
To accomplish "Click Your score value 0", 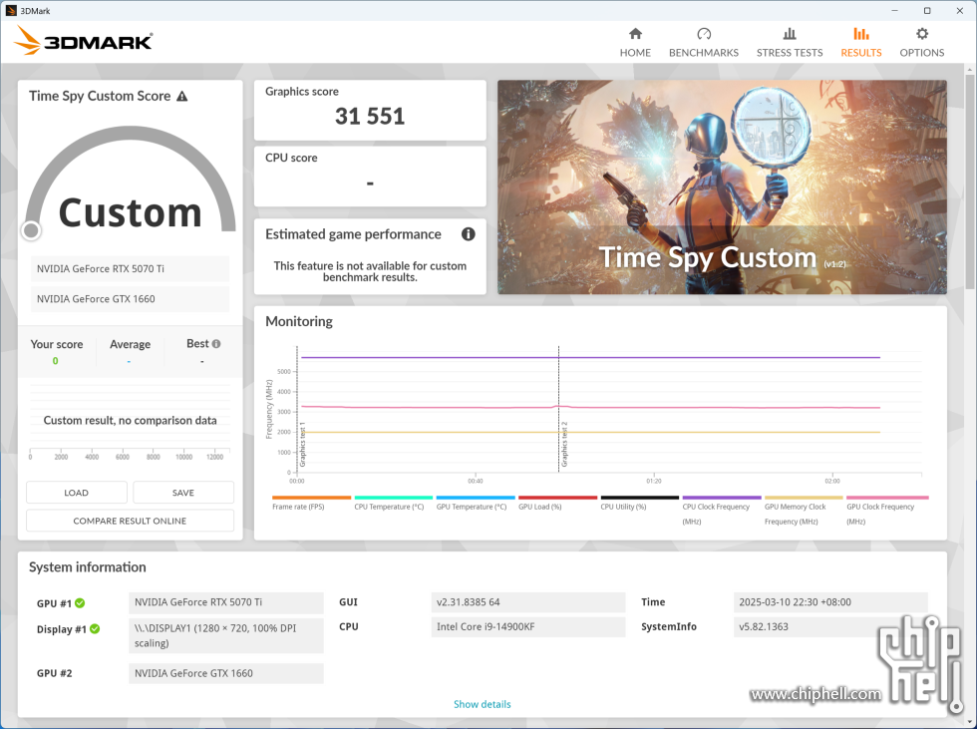I will click(x=56, y=361).
